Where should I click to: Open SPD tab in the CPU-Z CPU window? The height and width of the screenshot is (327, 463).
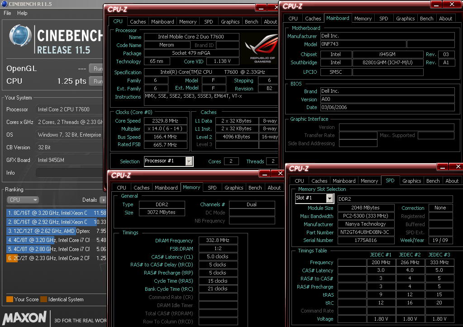[x=209, y=22]
